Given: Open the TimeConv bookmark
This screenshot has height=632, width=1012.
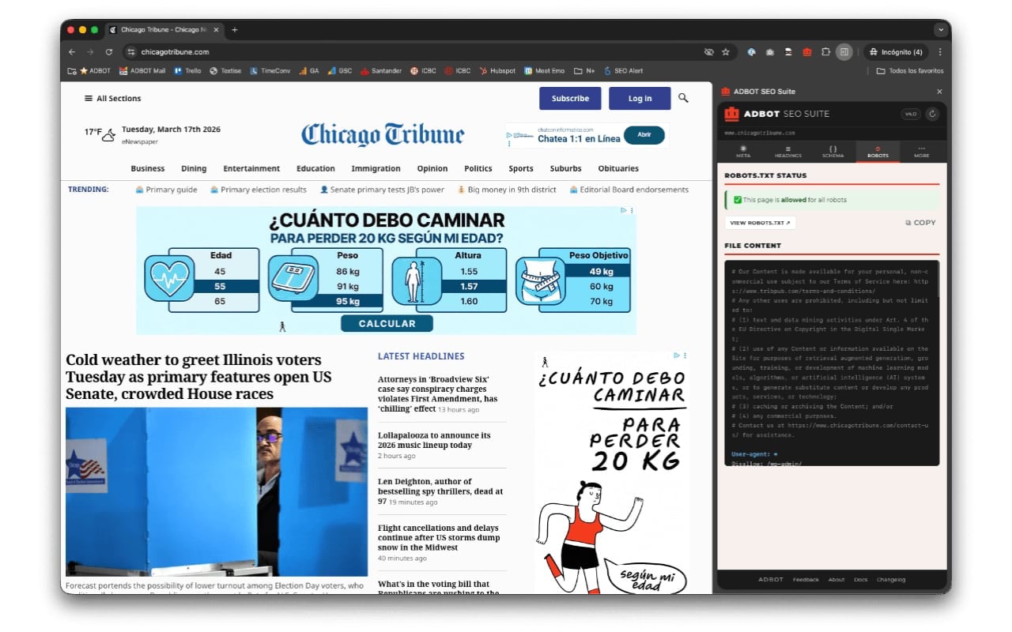Looking at the screenshot, I should [270, 71].
